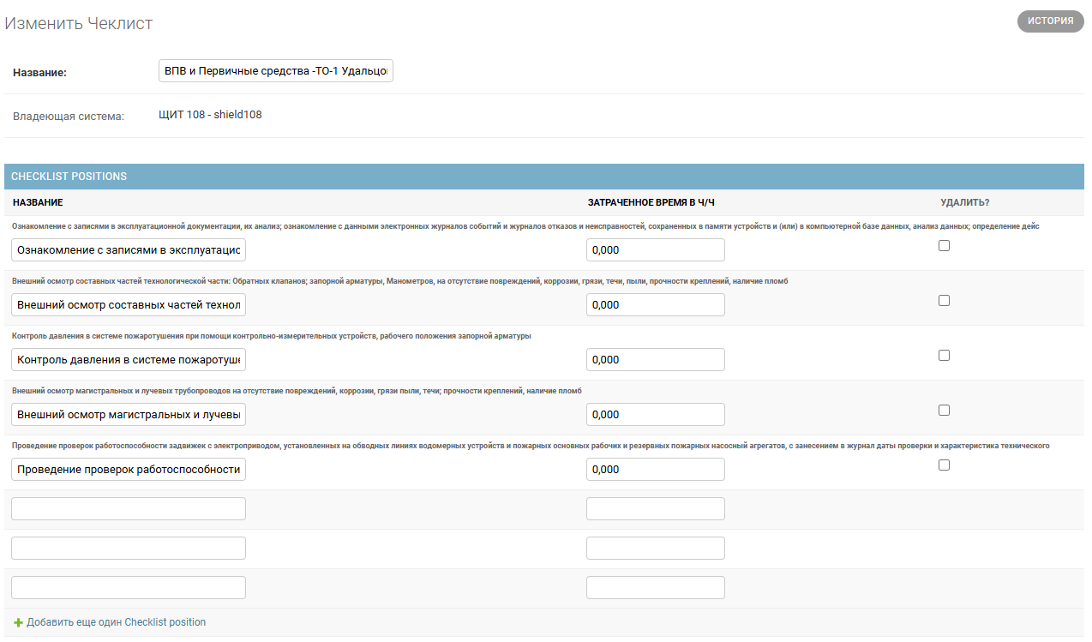Image resolution: width=1092 pixels, height=642 pixels.
Task: Select delete checkbox for 'Внешний осмотр магистральных' row
Action: tap(944, 411)
